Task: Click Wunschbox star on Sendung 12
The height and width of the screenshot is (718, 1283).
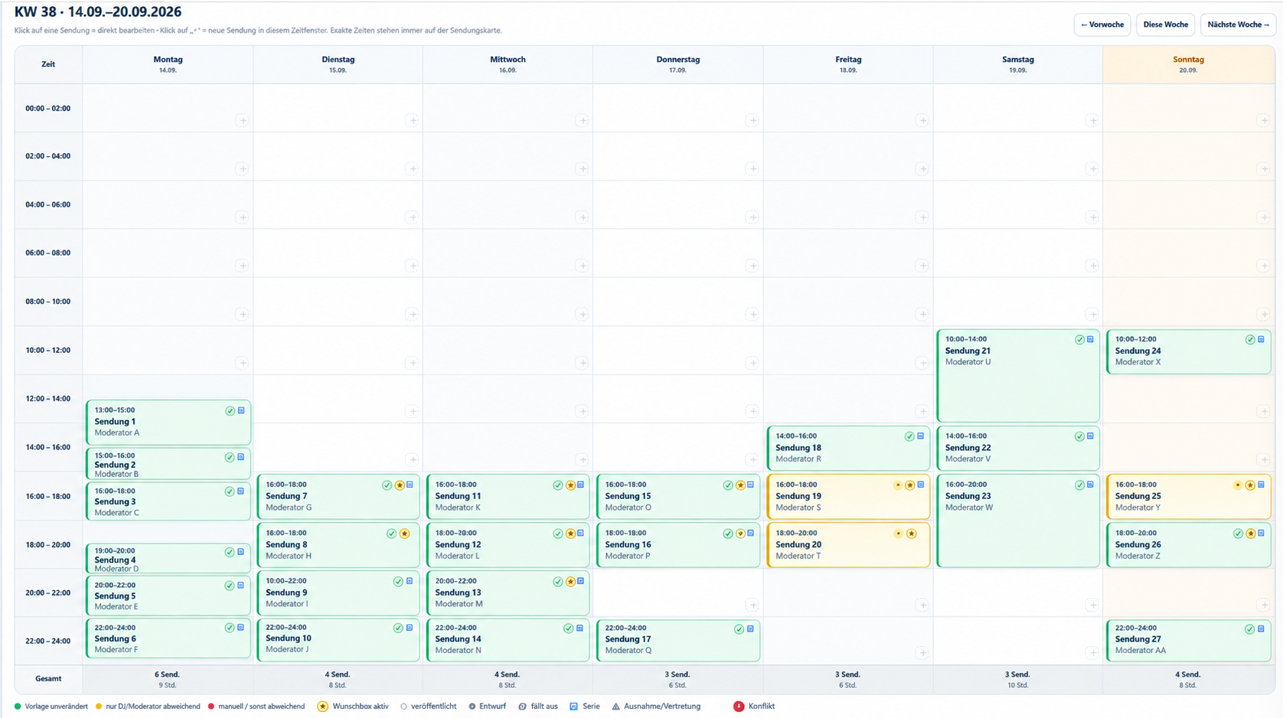Action: (x=570, y=534)
